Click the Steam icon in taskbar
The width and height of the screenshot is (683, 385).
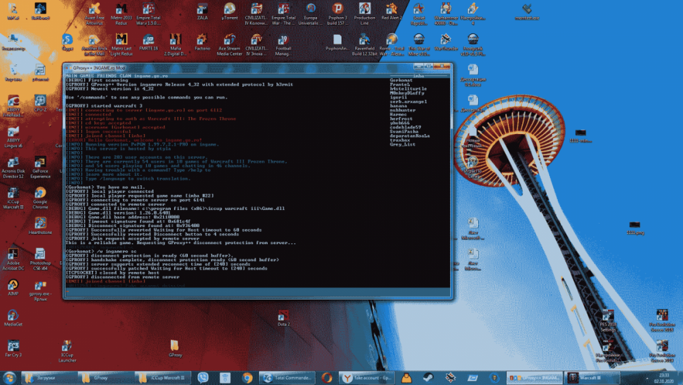tap(428, 377)
